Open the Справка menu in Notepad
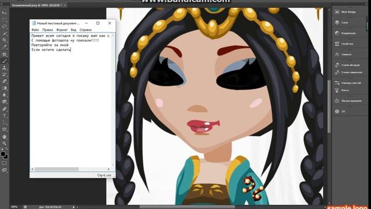Image resolution: width=371 pixels, height=209 pixels. click(x=85, y=30)
